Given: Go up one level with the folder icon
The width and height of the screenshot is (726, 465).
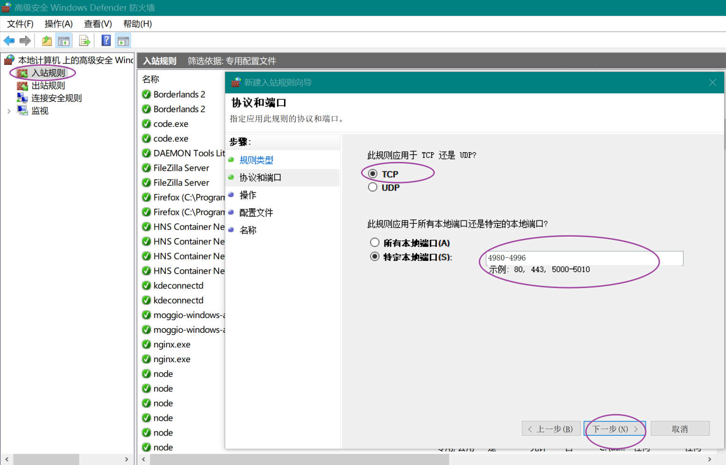Looking at the screenshot, I should [47, 41].
